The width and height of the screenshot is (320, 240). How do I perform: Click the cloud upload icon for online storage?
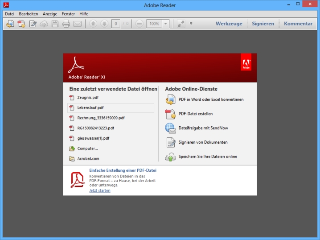coord(171,157)
